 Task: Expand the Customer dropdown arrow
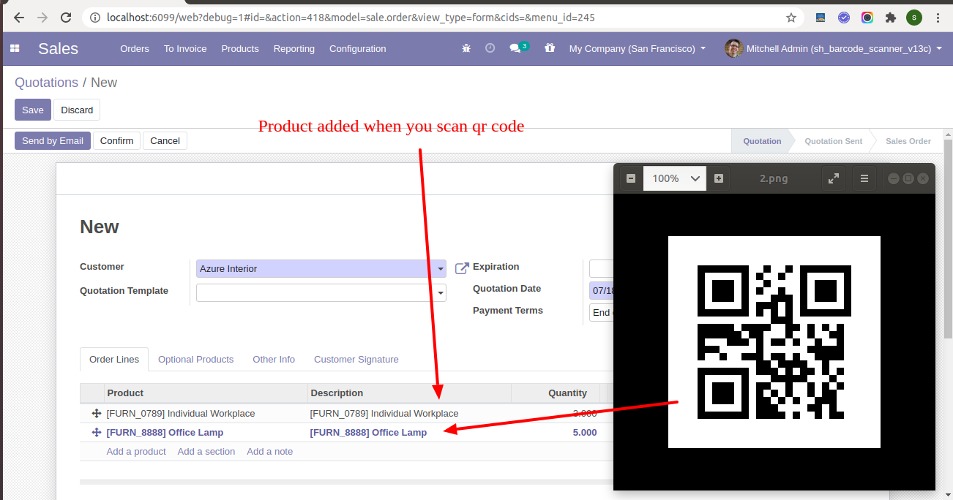pyautogui.click(x=441, y=269)
